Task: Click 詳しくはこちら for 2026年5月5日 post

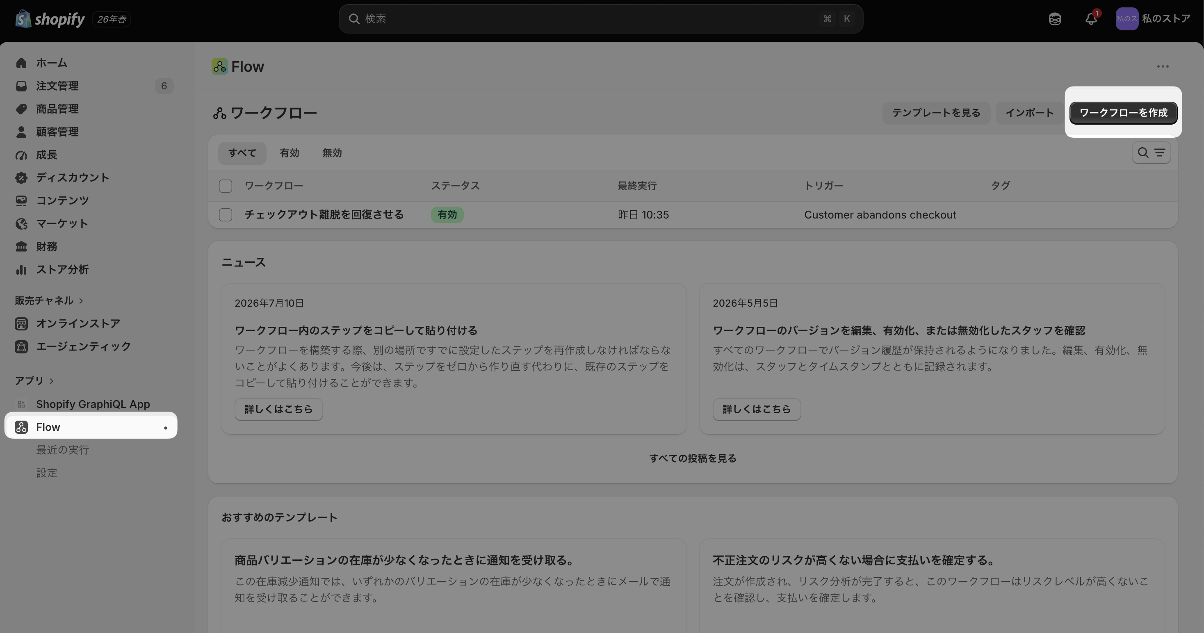Action: tap(756, 409)
